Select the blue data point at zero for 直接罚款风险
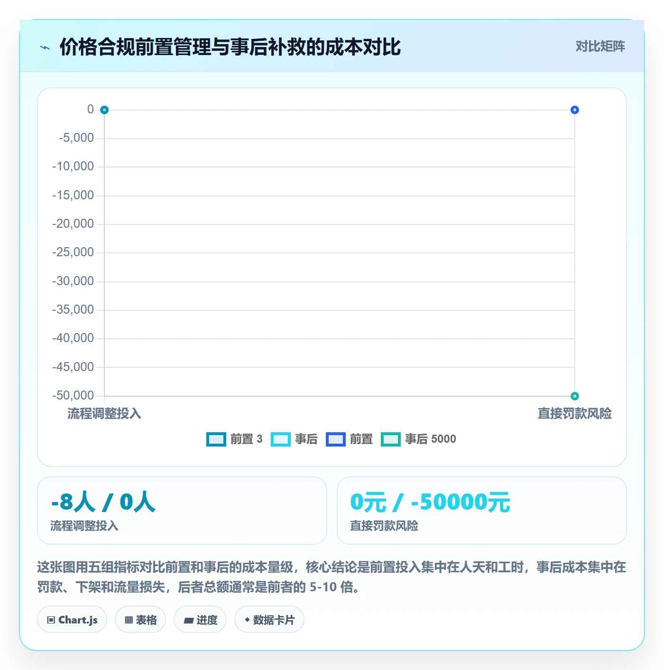This screenshot has width=664, height=670. tap(574, 110)
